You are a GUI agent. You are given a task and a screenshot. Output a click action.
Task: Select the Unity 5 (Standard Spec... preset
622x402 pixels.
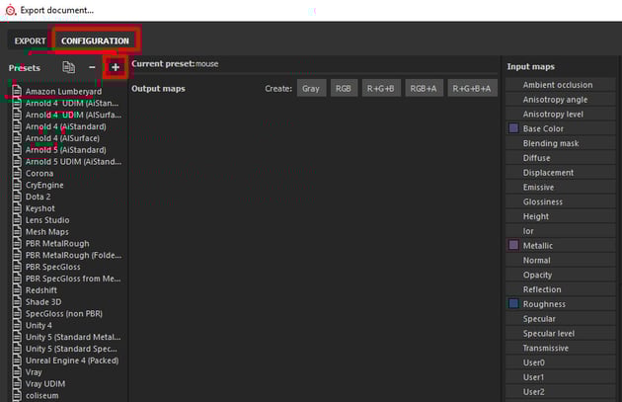coord(71,349)
